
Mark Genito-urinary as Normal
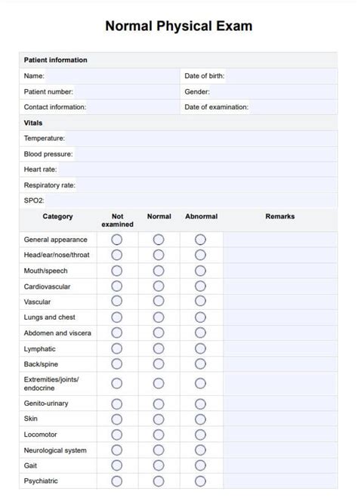[159, 404]
